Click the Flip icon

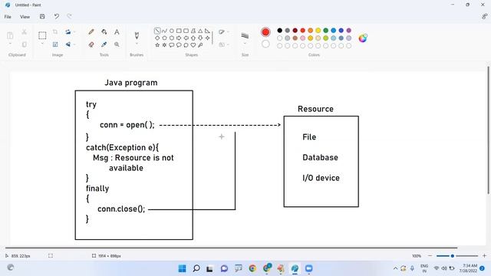pos(68,44)
